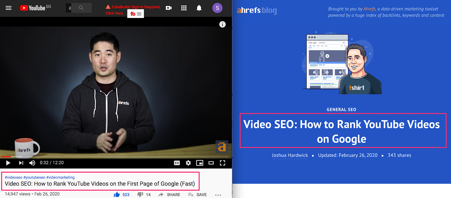Click the video title text
The image size is (451, 198).
(100, 184)
